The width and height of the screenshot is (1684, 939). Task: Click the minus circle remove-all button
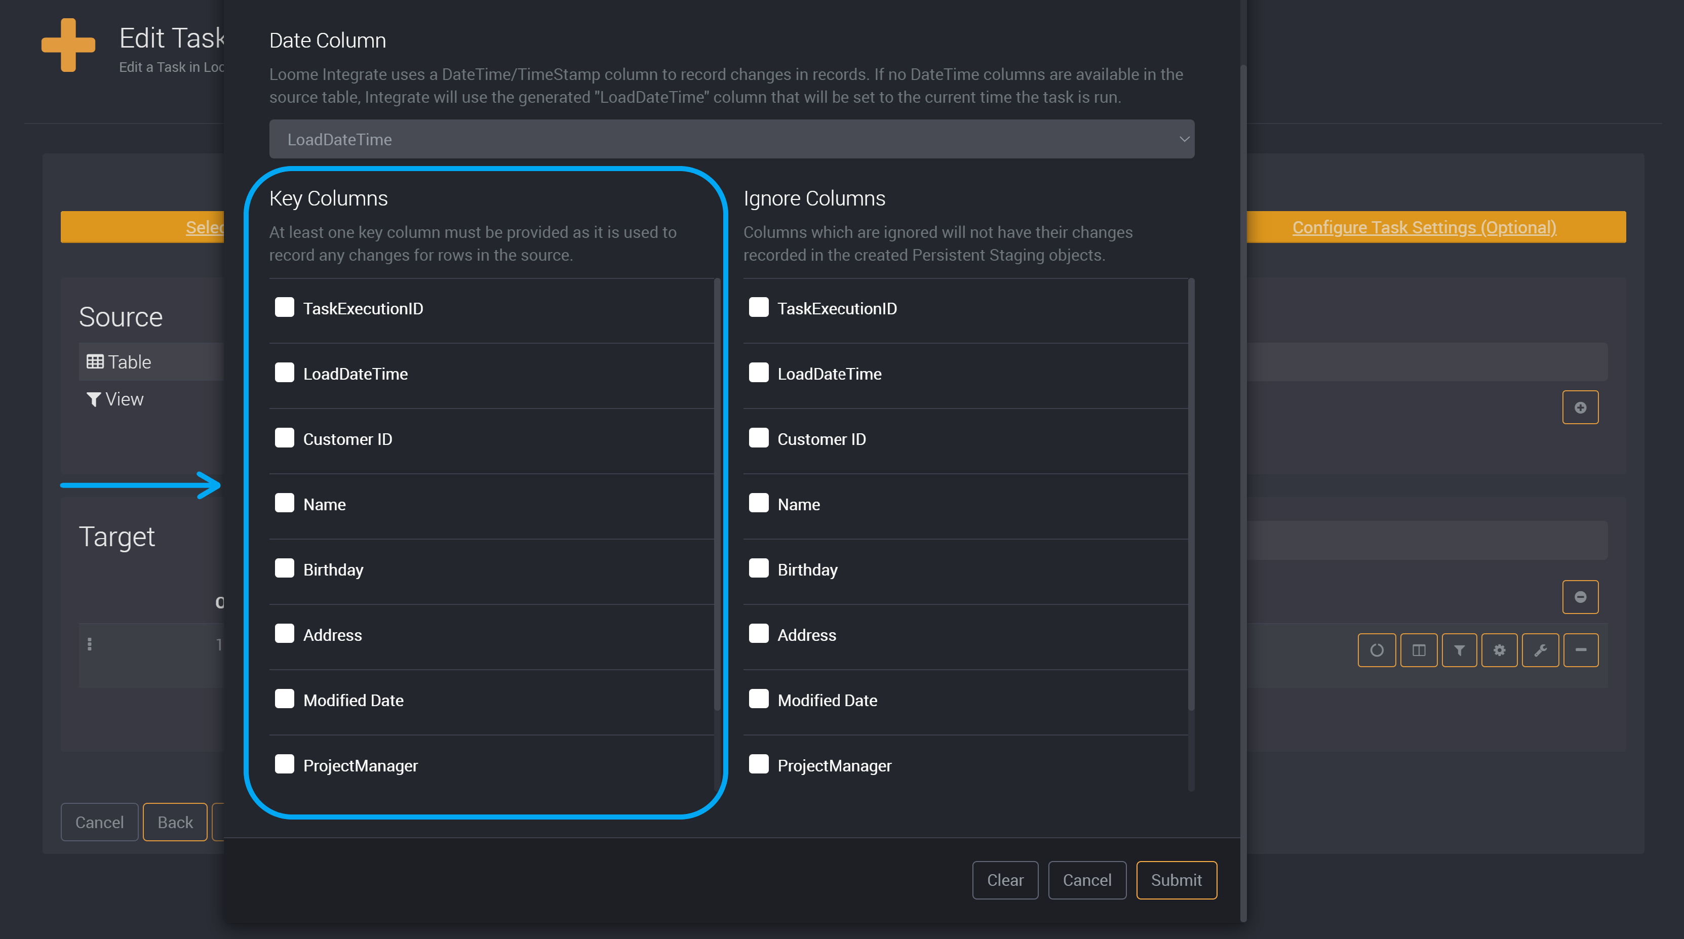tap(1580, 597)
